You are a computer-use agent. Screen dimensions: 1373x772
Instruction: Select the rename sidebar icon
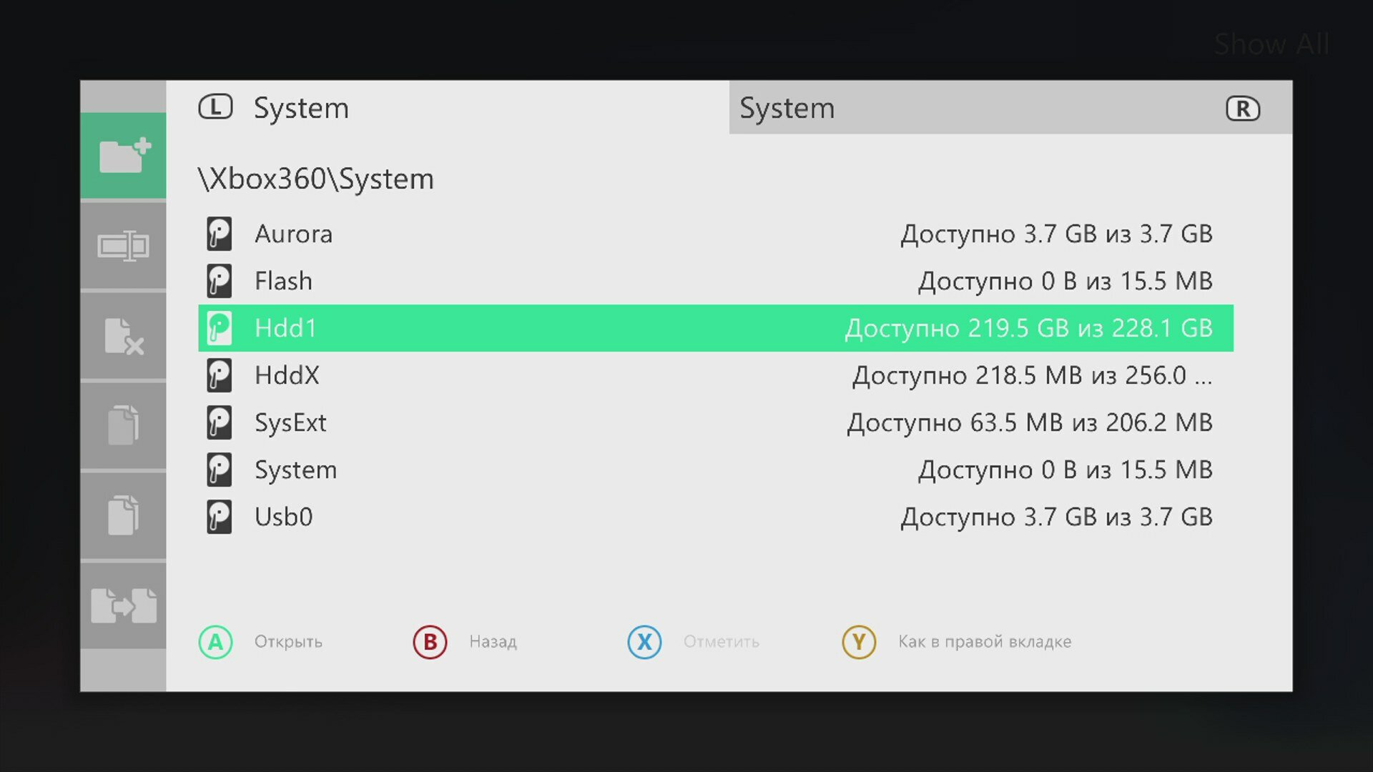pyautogui.click(x=123, y=246)
